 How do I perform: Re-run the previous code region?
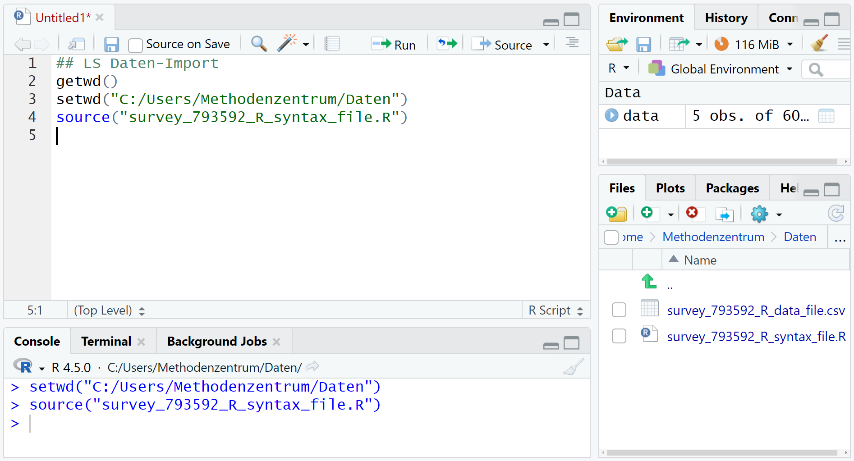(447, 44)
